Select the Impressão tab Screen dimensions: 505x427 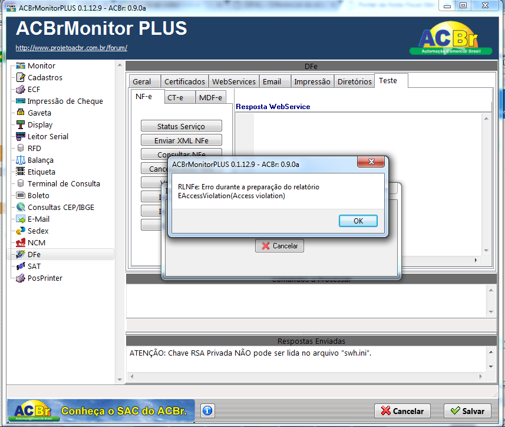(x=312, y=81)
